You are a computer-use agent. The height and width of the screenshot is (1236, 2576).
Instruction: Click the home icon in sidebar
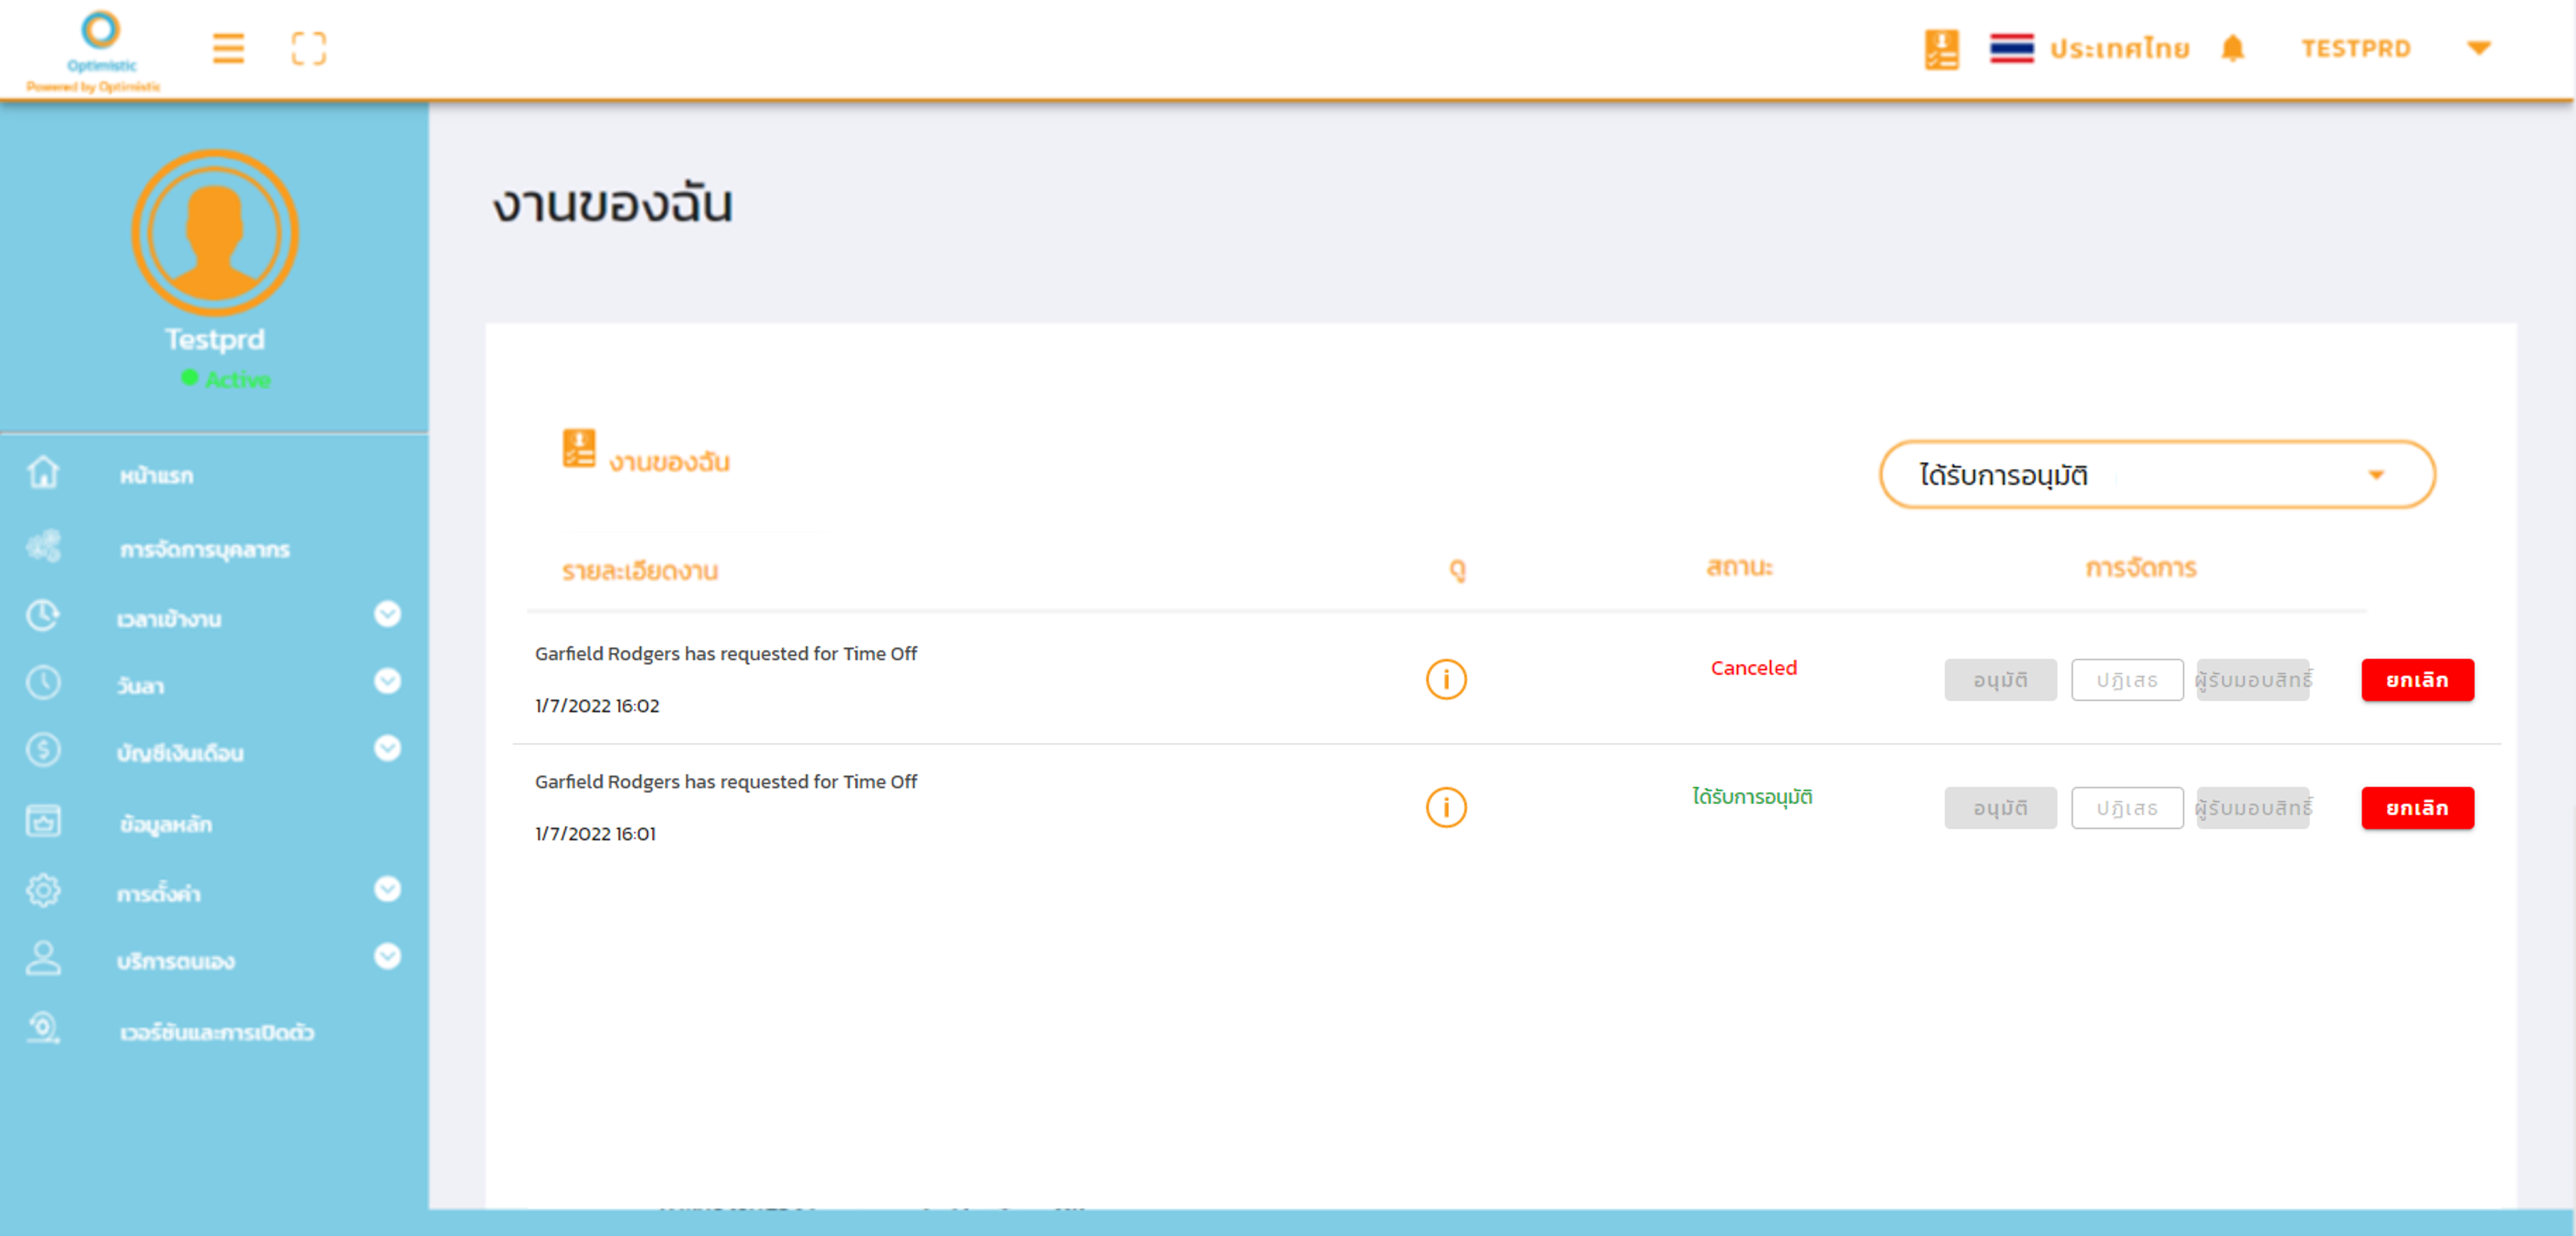coord(43,473)
